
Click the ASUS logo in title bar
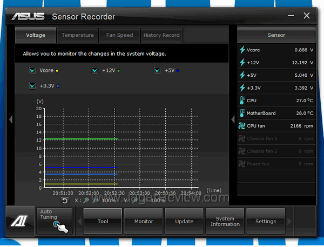click(x=28, y=17)
